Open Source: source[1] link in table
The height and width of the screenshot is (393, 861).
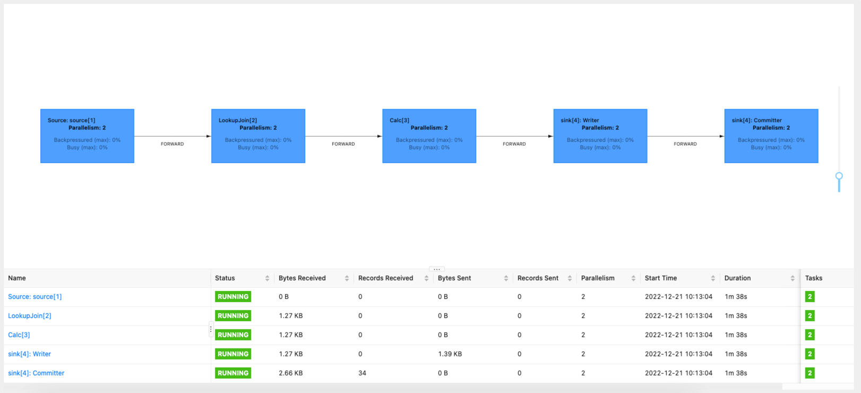point(35,297)
